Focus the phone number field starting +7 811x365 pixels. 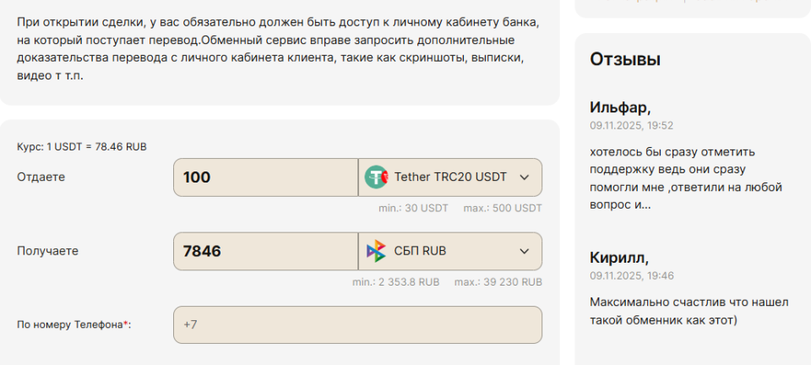click(x=357, y=324)
